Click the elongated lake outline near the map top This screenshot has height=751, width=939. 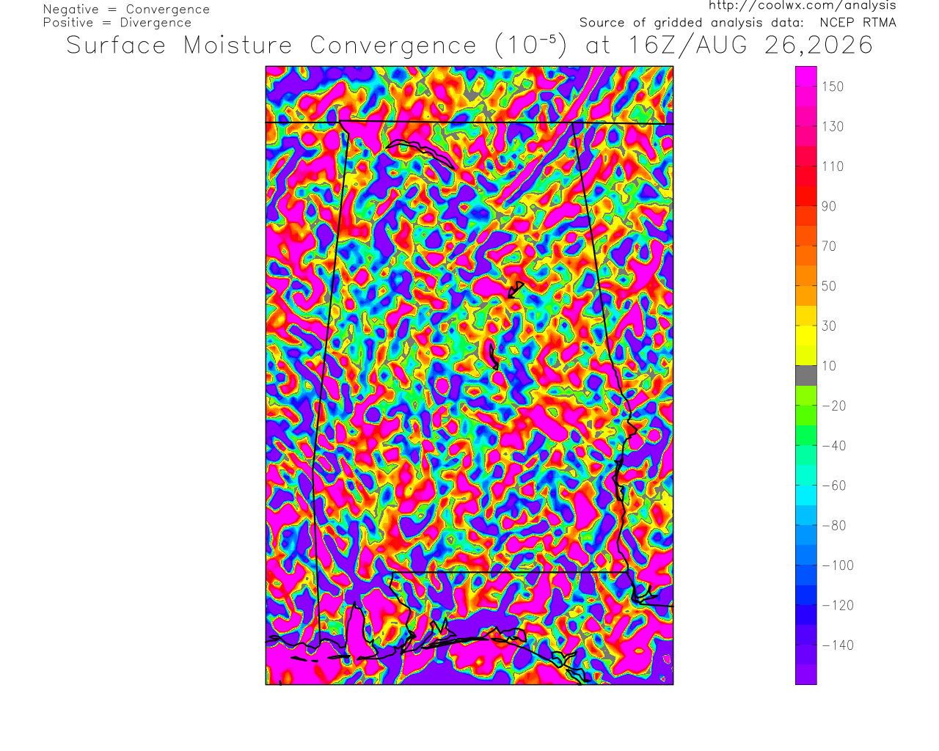420,154
